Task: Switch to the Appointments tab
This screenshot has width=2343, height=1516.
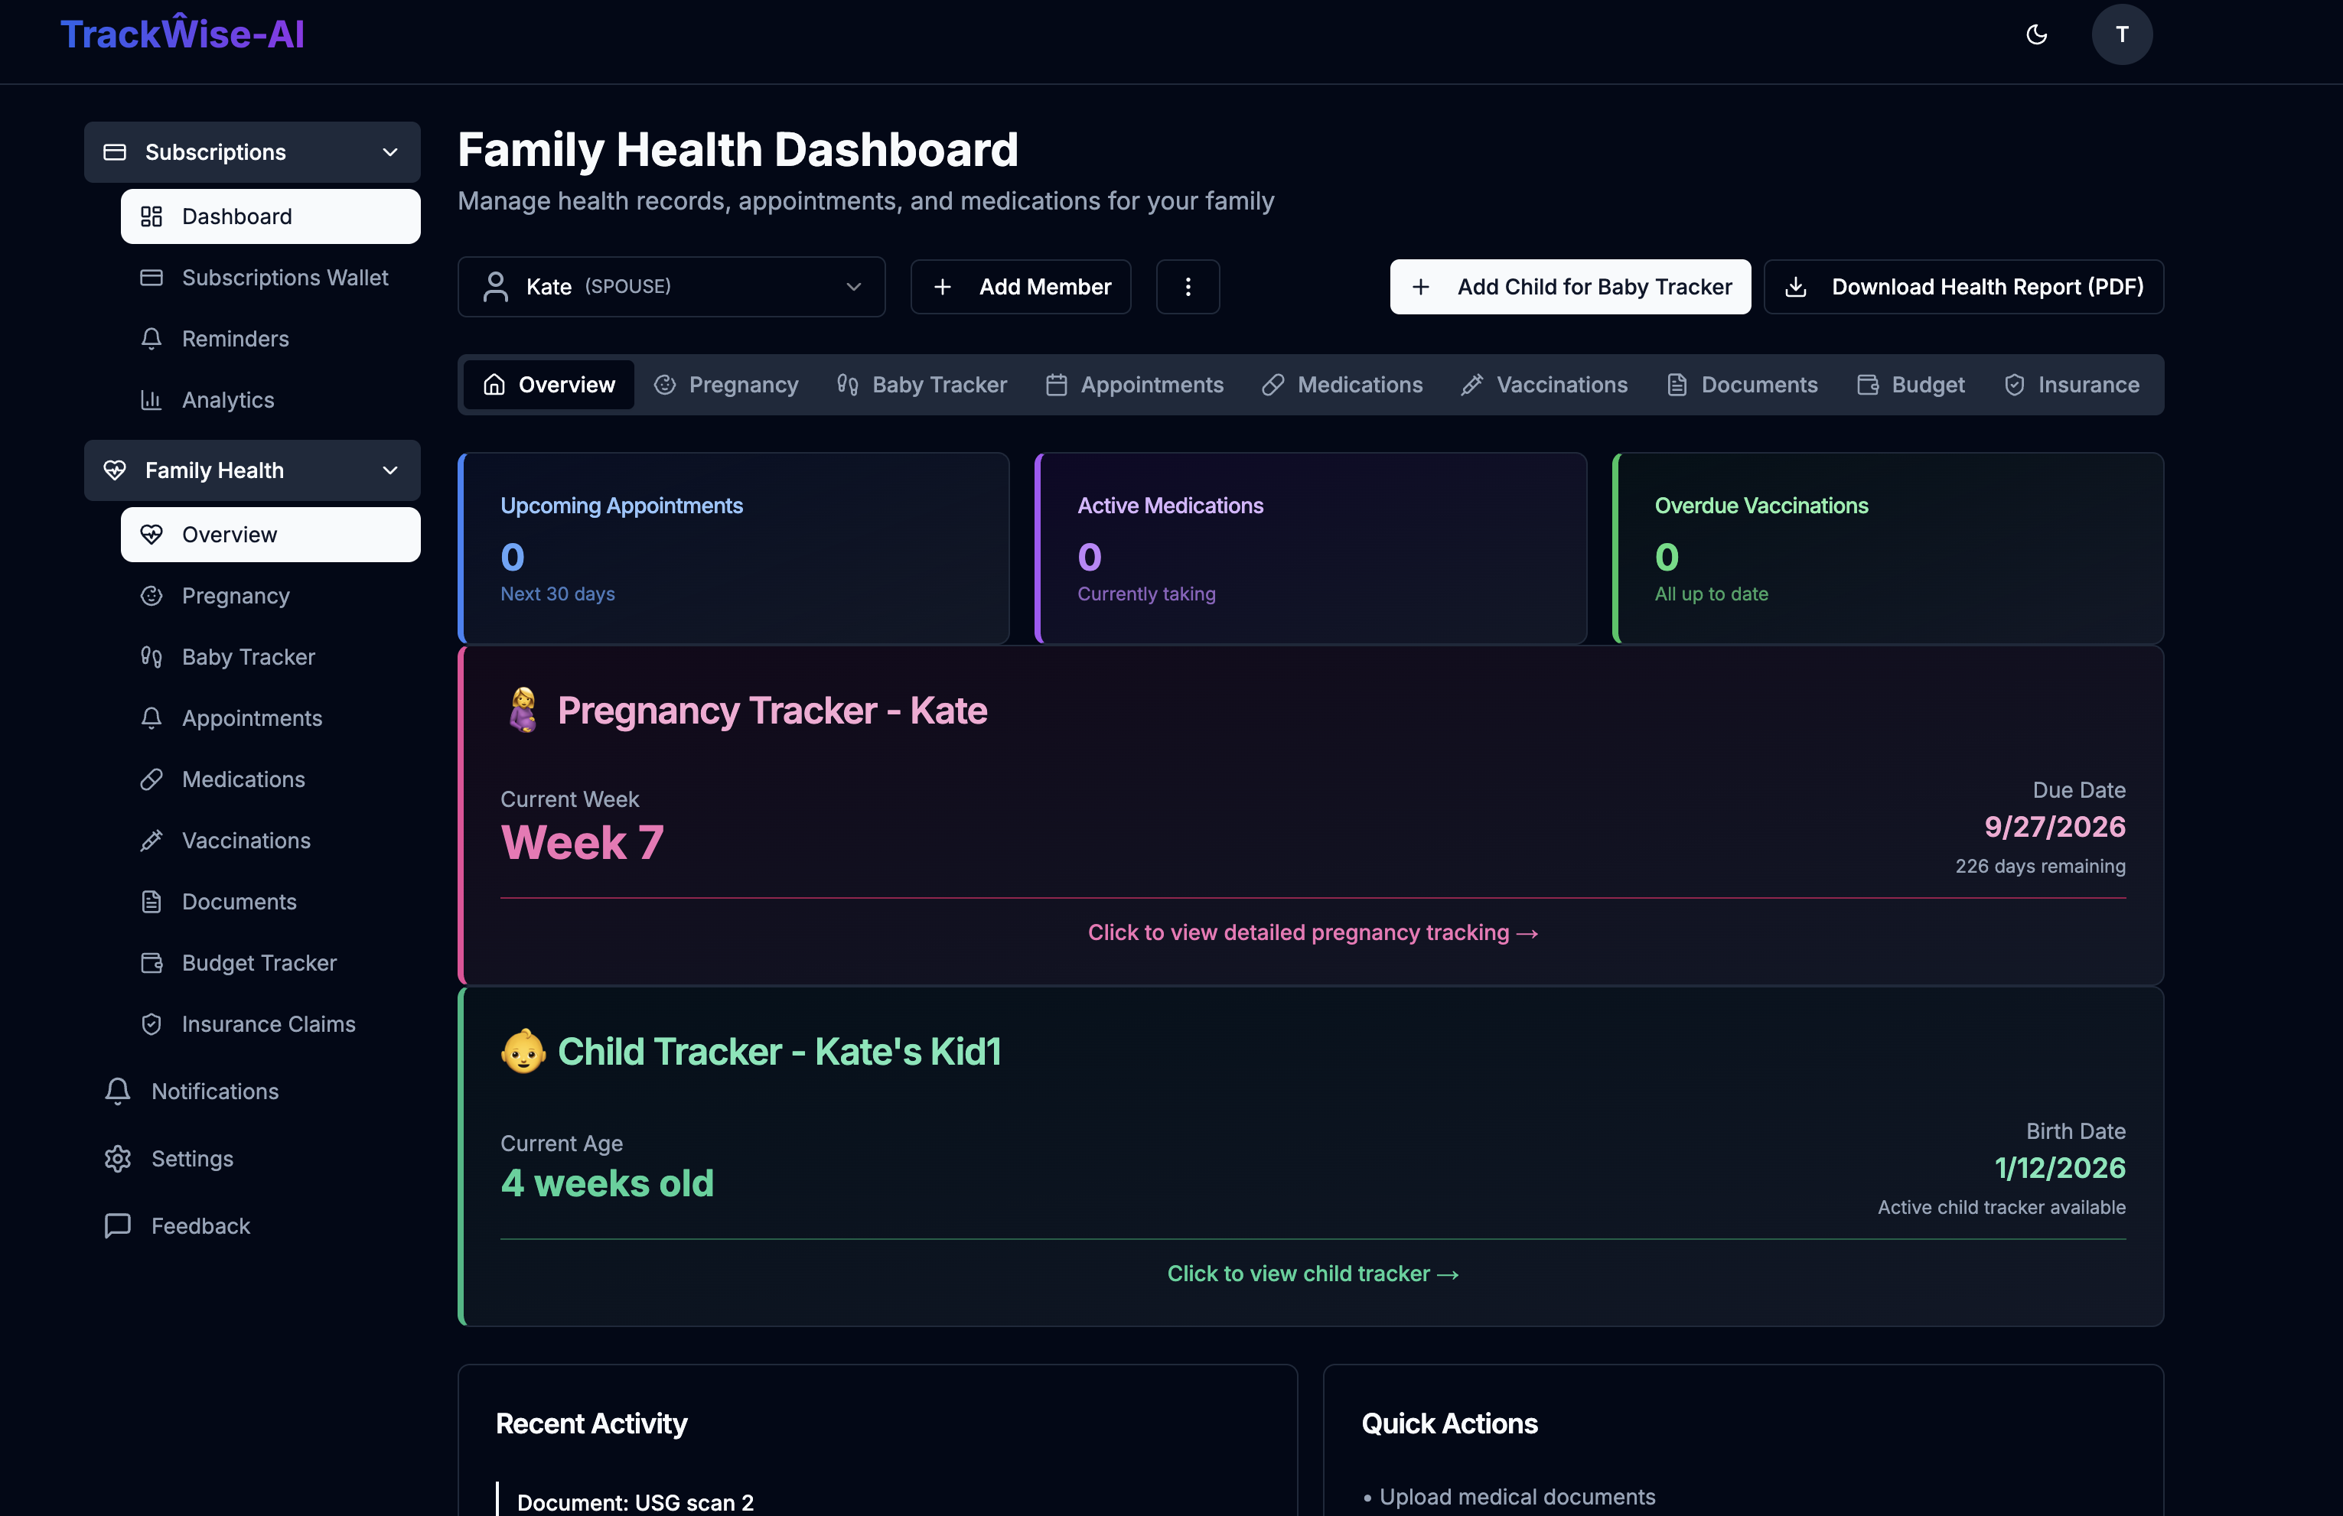Action: (1134, 385)
